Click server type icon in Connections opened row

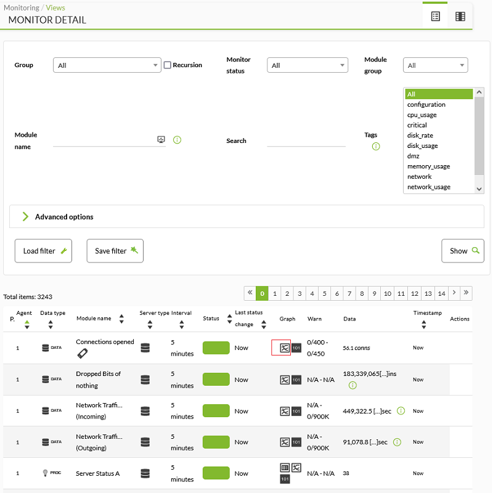(x=145, y=348)
